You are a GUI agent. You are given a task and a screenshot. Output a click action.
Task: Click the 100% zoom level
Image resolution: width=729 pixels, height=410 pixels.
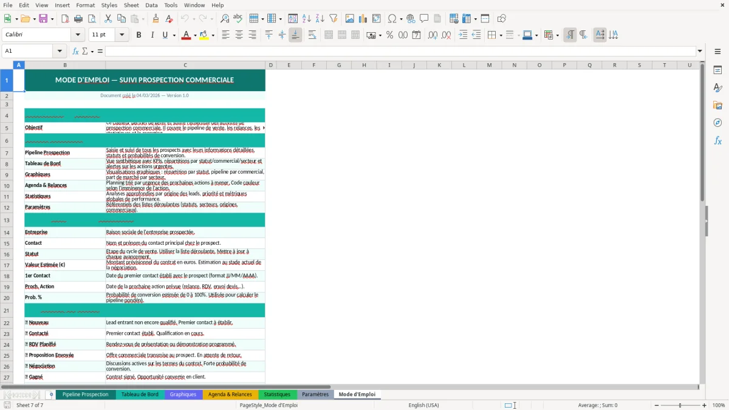719,405
